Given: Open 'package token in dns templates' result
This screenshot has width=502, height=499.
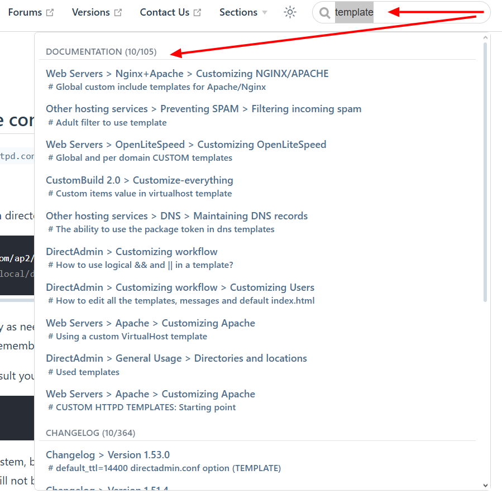Looking at the screenshot, I should 161,229.
